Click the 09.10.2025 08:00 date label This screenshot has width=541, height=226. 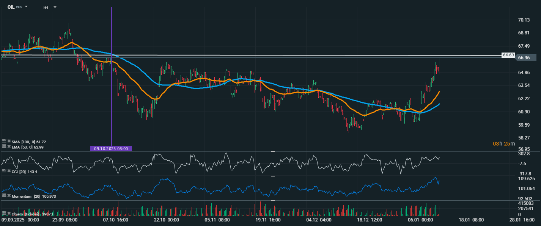(x=111, y=149)
